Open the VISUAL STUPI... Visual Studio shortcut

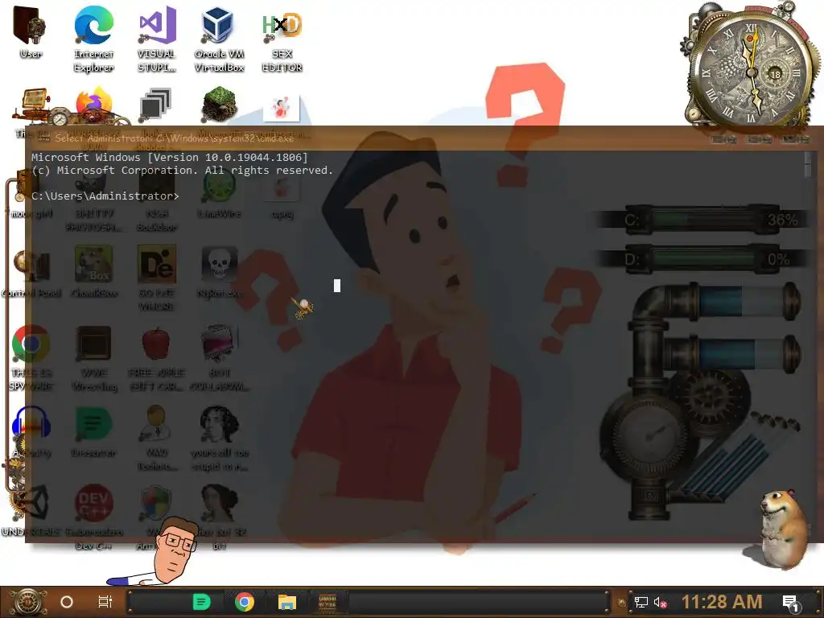[157, 39]
